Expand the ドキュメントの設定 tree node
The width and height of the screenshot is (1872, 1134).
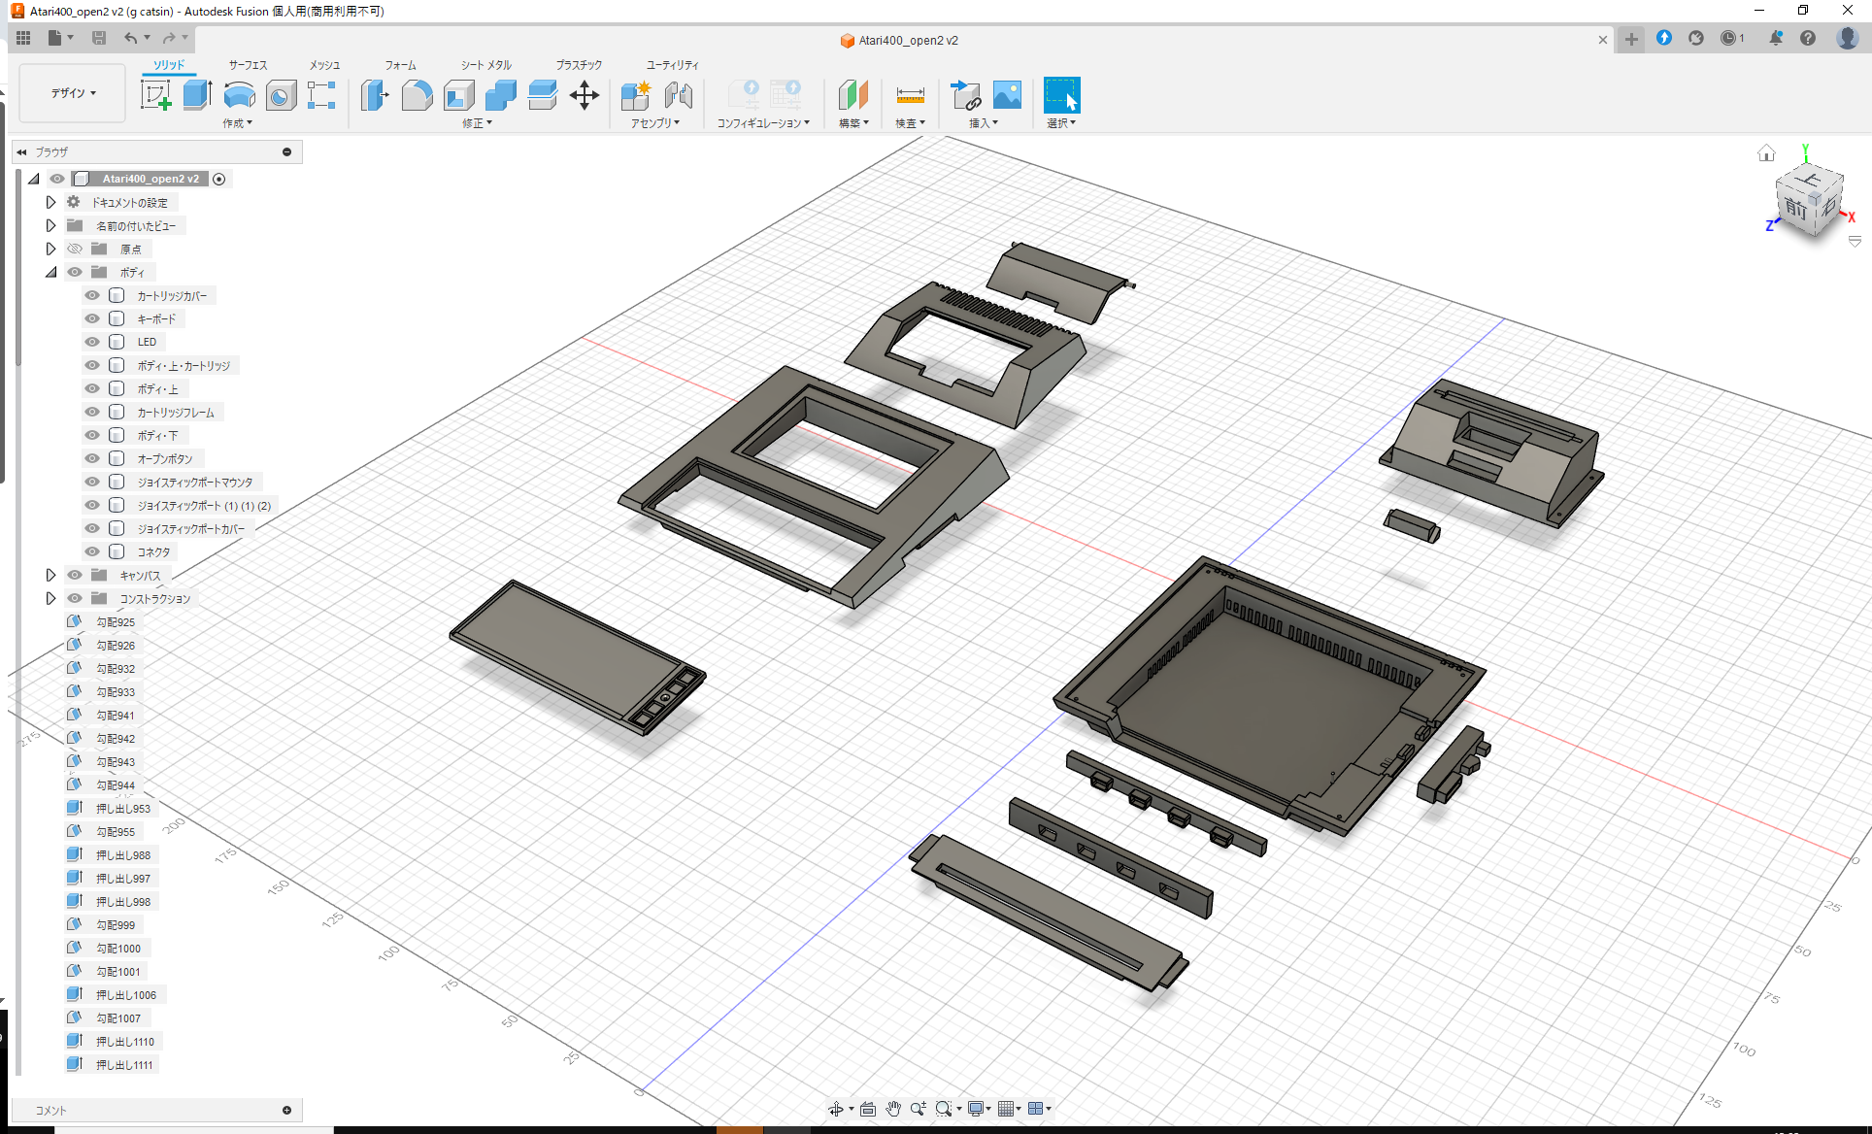coord(50,202)
